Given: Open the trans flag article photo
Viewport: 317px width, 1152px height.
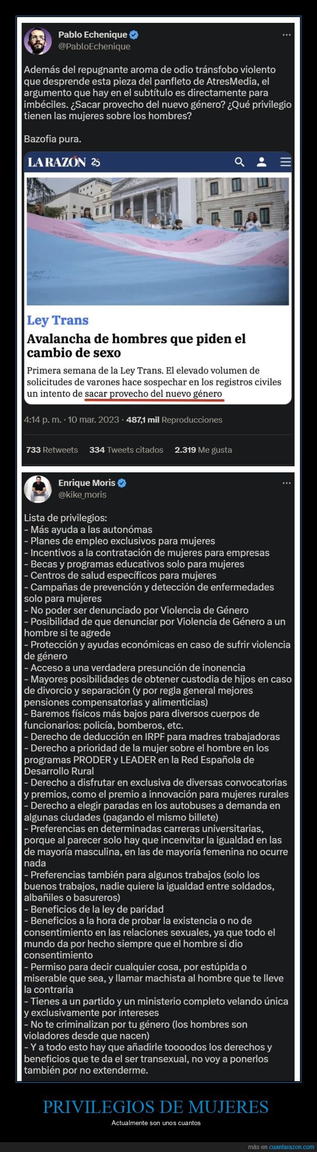Looking at the screenshot, I should click(158, 239).
